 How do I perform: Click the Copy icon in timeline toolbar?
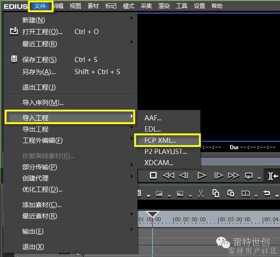click(216, 194)
